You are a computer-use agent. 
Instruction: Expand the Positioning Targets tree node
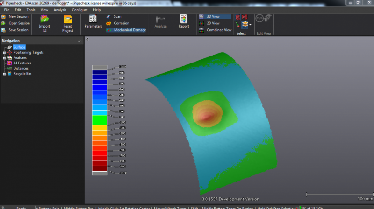click(4, 53)
